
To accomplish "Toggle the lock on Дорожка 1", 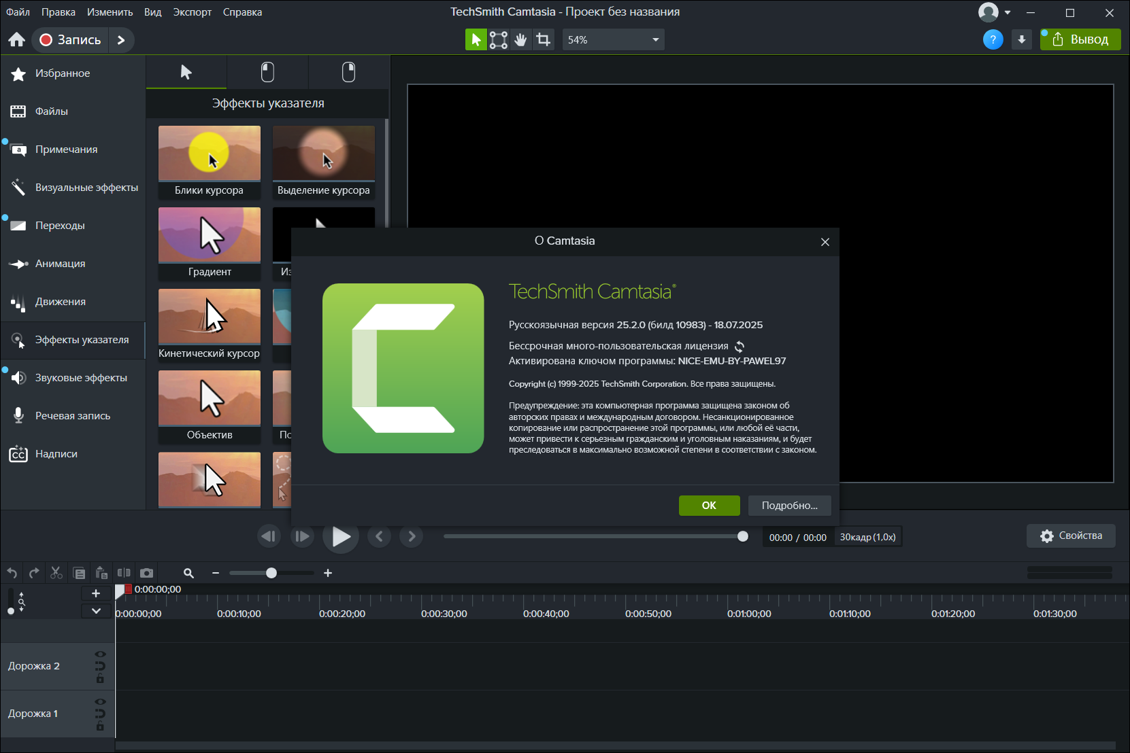I will point(100,726).
